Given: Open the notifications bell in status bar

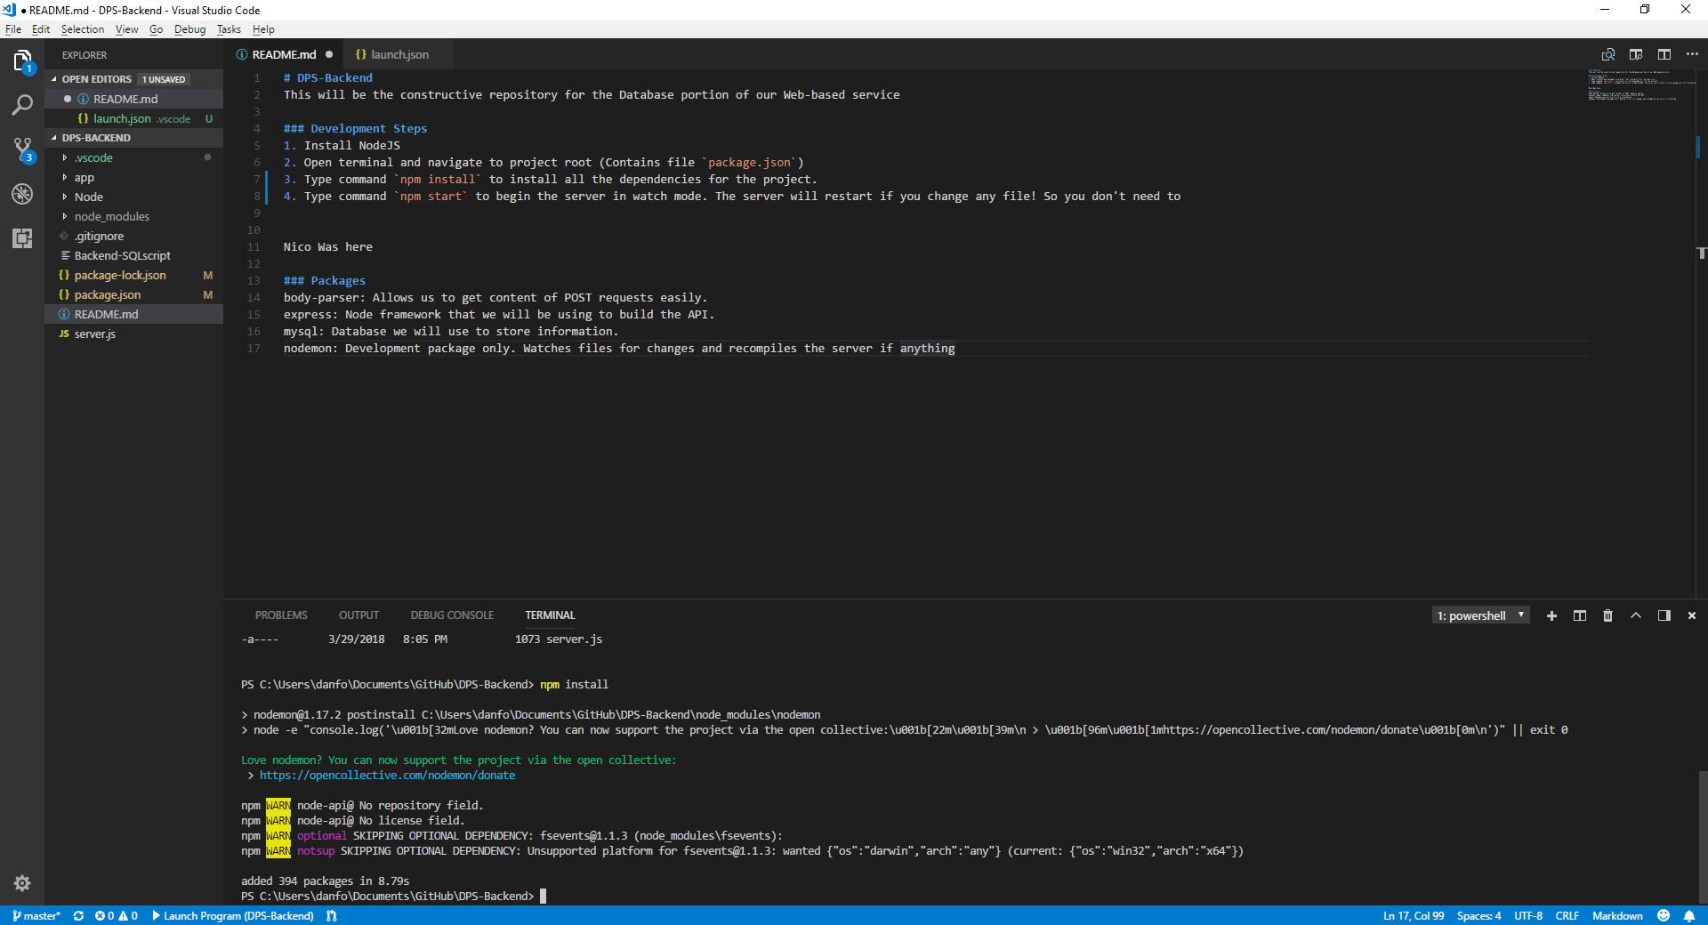Looking at the screenshot, I should [x=1689, y=915].
